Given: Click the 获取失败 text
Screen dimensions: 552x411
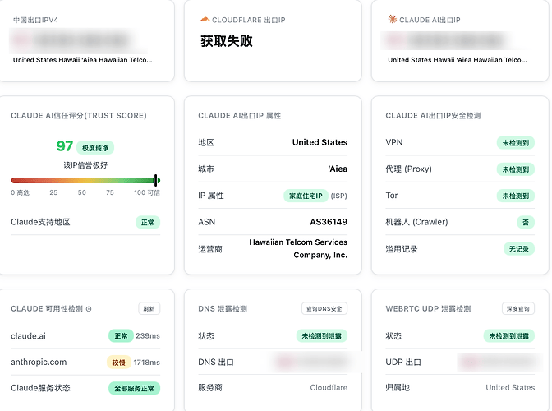Looking at the screenshot, I should 227,41.
